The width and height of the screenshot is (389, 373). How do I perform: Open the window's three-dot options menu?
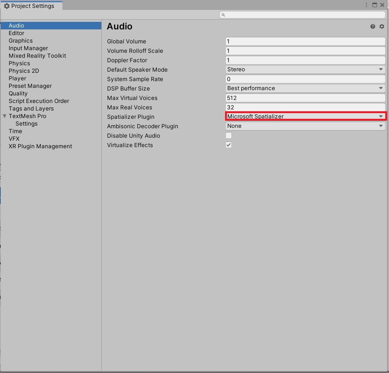[366, 5]
